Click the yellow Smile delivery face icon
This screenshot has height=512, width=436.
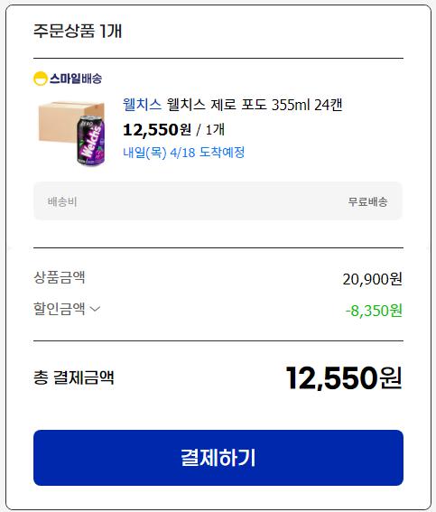[40, 79]
